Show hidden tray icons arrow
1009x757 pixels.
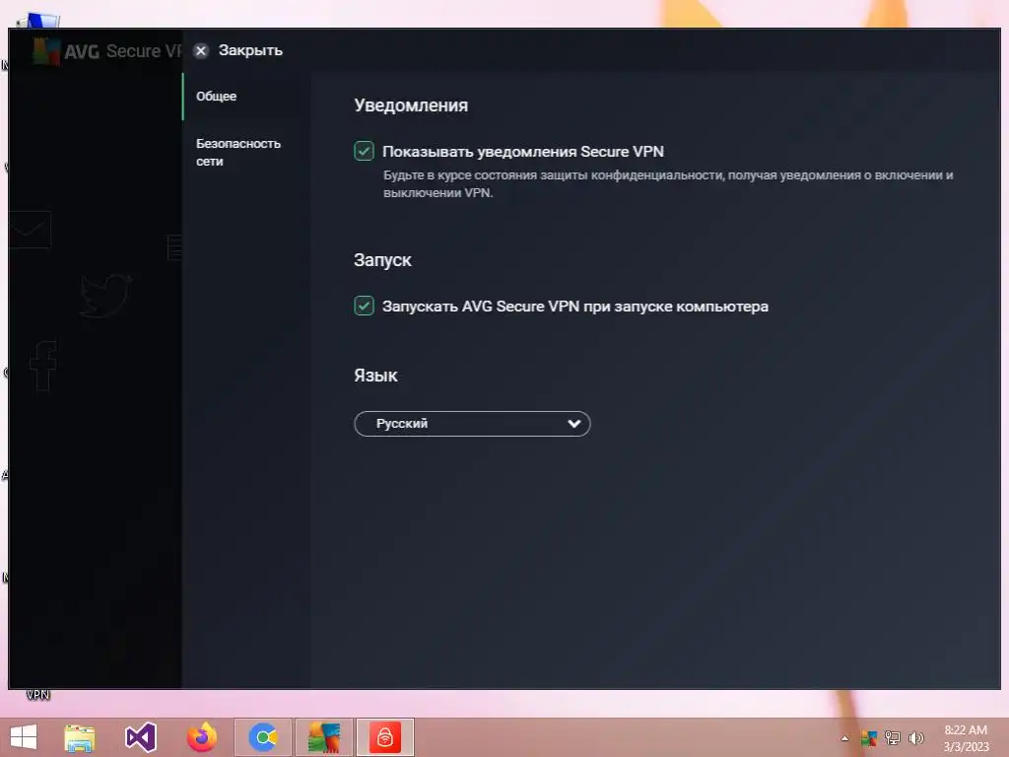[844, 738]
